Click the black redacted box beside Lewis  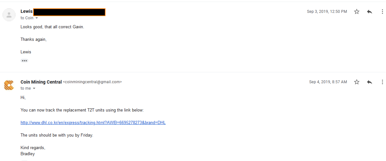[69, 12]
